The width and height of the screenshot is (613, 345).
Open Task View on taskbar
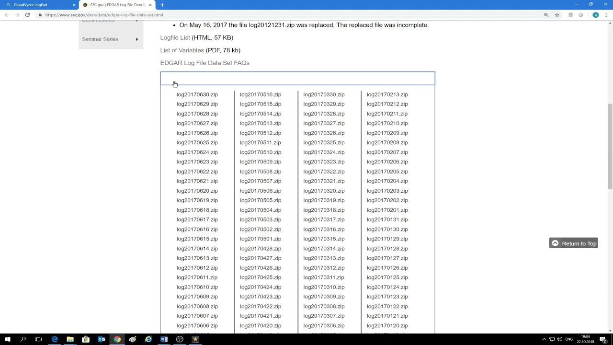click(x=38, y=339)
